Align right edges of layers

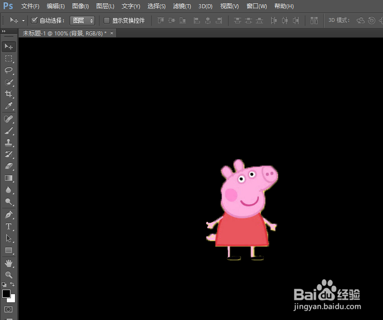click(219, 20)
